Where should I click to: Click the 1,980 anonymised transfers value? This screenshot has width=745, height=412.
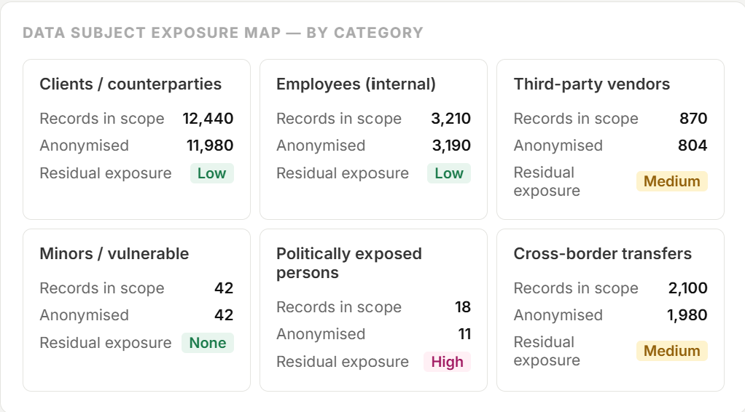(x=687, y=314)
